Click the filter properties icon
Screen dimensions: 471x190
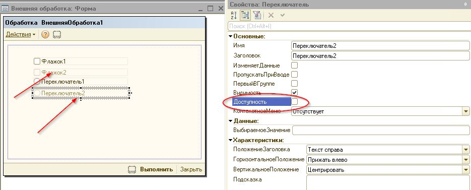pos(256,15)
